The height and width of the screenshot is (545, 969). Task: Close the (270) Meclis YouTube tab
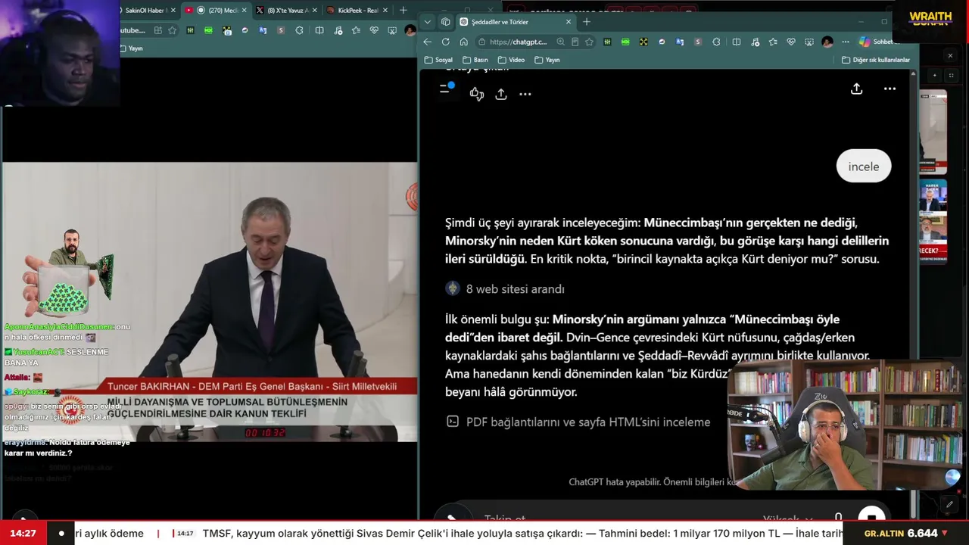(x=244, y=11)
